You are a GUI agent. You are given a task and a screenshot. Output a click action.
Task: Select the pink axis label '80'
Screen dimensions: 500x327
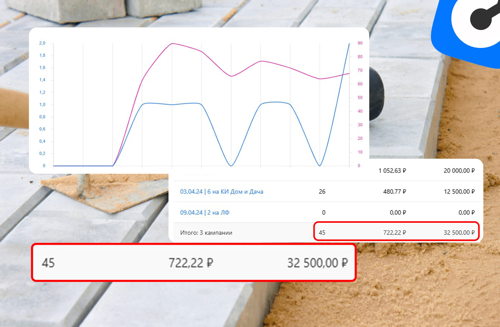[x=360, y=57]
